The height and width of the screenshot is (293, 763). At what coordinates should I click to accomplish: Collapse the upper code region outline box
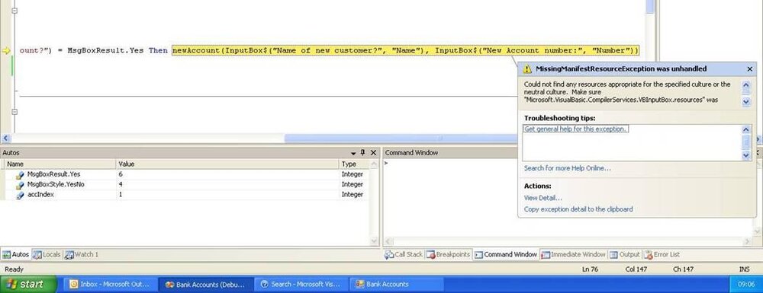click(14, 10)
